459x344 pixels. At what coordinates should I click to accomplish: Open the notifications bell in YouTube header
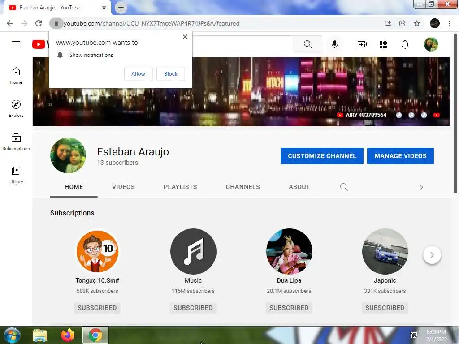405,44
